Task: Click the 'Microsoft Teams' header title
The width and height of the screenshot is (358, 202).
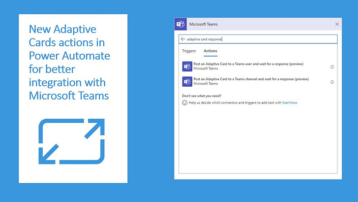Action: tap(204, 24)
